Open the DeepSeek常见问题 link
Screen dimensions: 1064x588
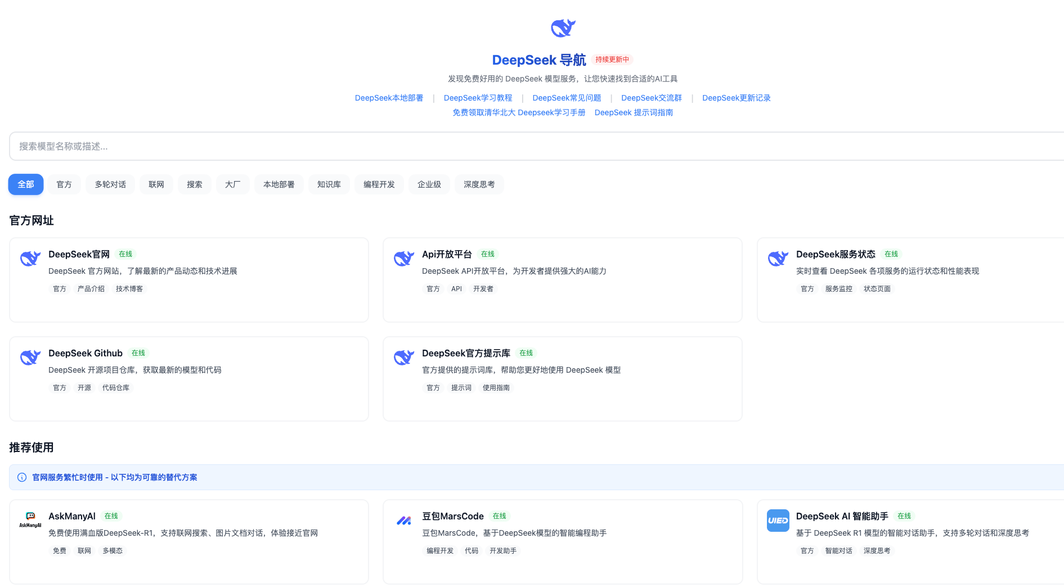click(567, 98)
